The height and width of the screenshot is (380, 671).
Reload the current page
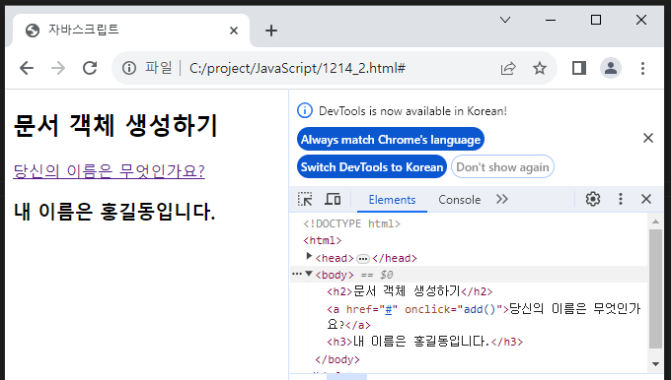(x=90, y=68)
